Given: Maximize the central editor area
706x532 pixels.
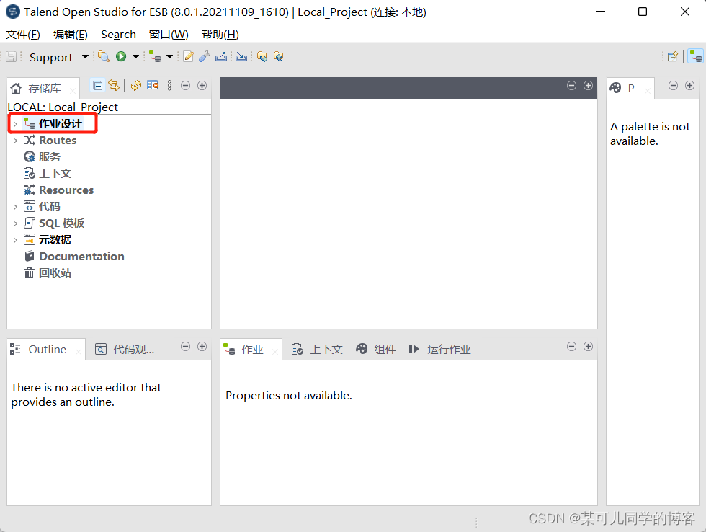Looking at the screenshot, I should pyautogui.click(x=588, y=86).
